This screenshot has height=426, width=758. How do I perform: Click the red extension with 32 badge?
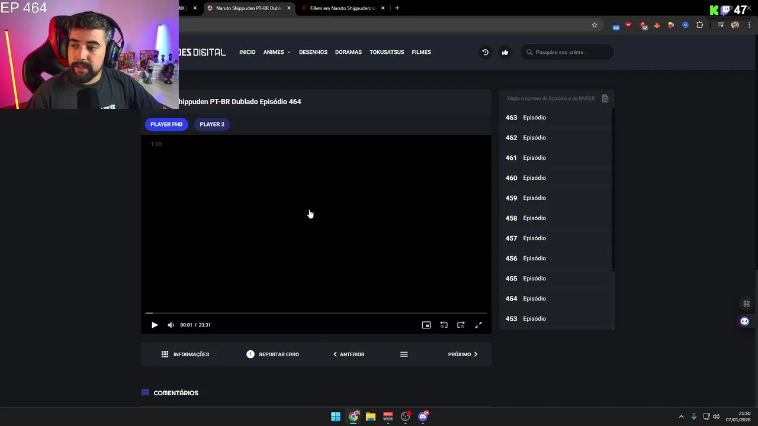(x=643, y=25)
